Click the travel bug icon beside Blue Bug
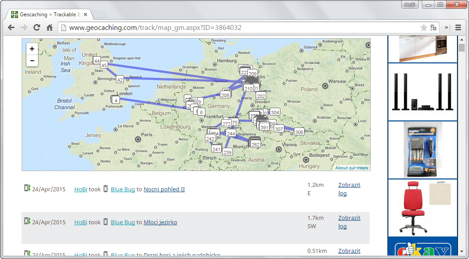The image size is (469, 259). pyautogui.click(x=106, y=189)
